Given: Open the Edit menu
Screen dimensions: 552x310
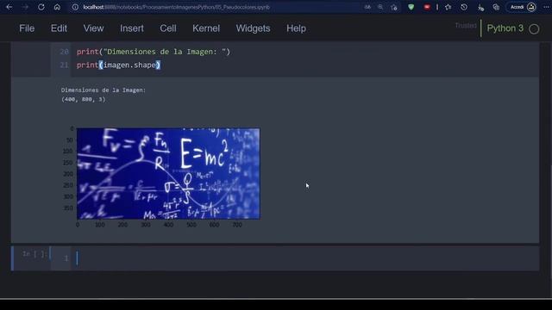Looking at the screenshot, I should click(59, 28).
